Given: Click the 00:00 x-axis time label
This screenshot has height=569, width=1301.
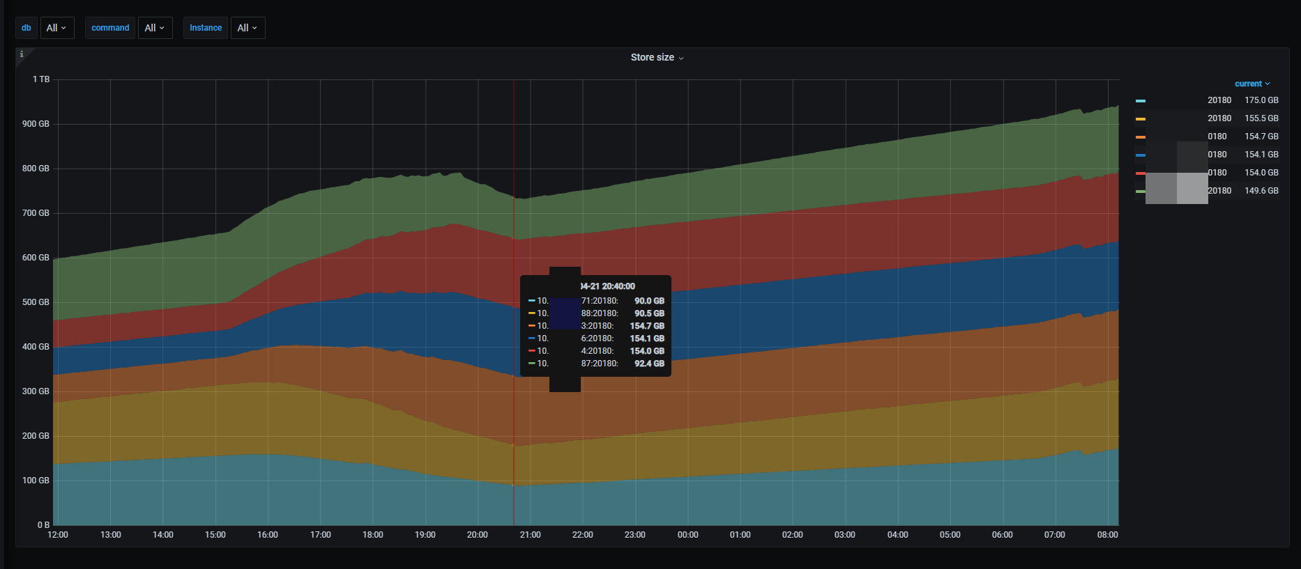Looking at the screenshot, I should pyautogui.click(x=687, y=535).
